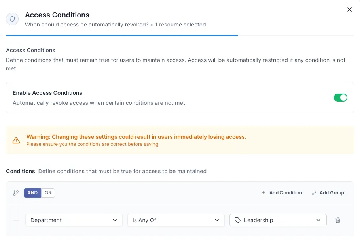360x249 pixels.
Task: Click the shield icon beside Access Conditions title
Action: [12, 19]
